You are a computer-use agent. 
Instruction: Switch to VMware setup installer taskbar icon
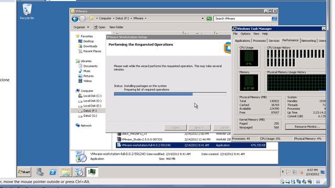point(79,172)
